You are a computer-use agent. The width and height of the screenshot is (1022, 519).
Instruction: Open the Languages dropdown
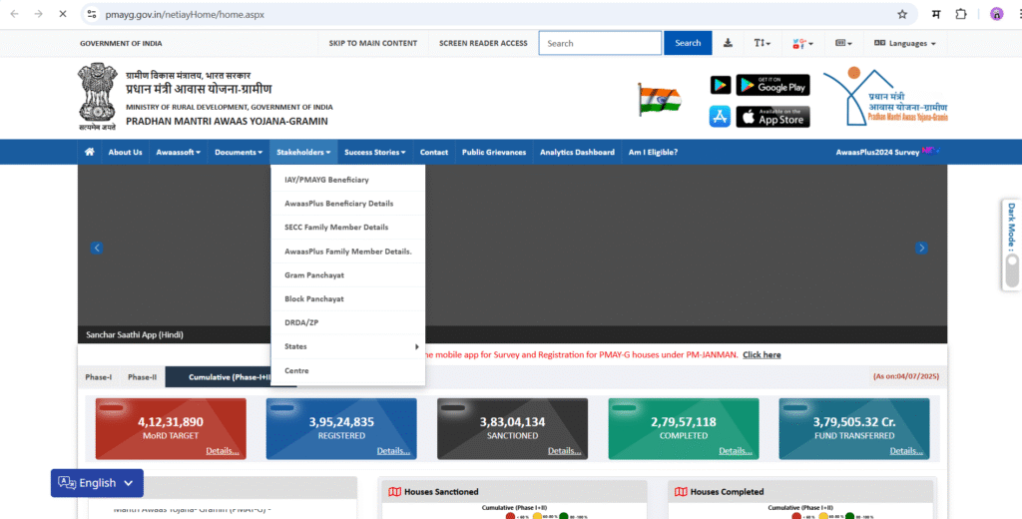point(904,43)
